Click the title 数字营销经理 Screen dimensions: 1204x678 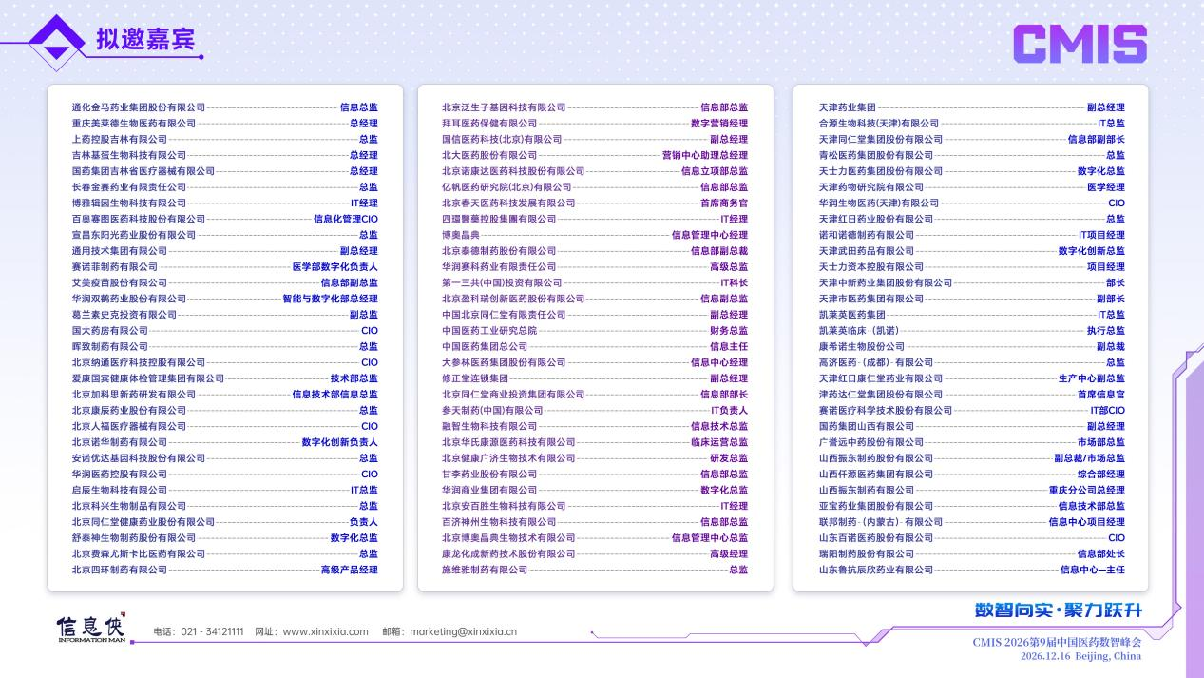pos(719,124)
